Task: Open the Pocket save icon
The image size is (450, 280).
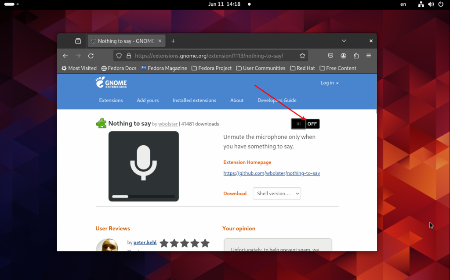Action: tap(330, 56)
